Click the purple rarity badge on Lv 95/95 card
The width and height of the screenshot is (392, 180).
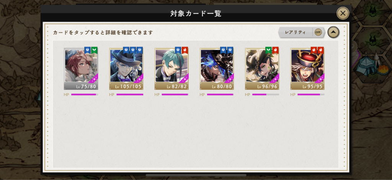(320, 78)
